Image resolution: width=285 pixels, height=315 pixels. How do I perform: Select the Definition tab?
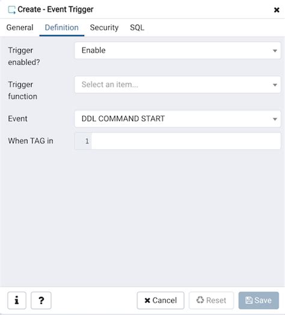click(x=62, y=28)
